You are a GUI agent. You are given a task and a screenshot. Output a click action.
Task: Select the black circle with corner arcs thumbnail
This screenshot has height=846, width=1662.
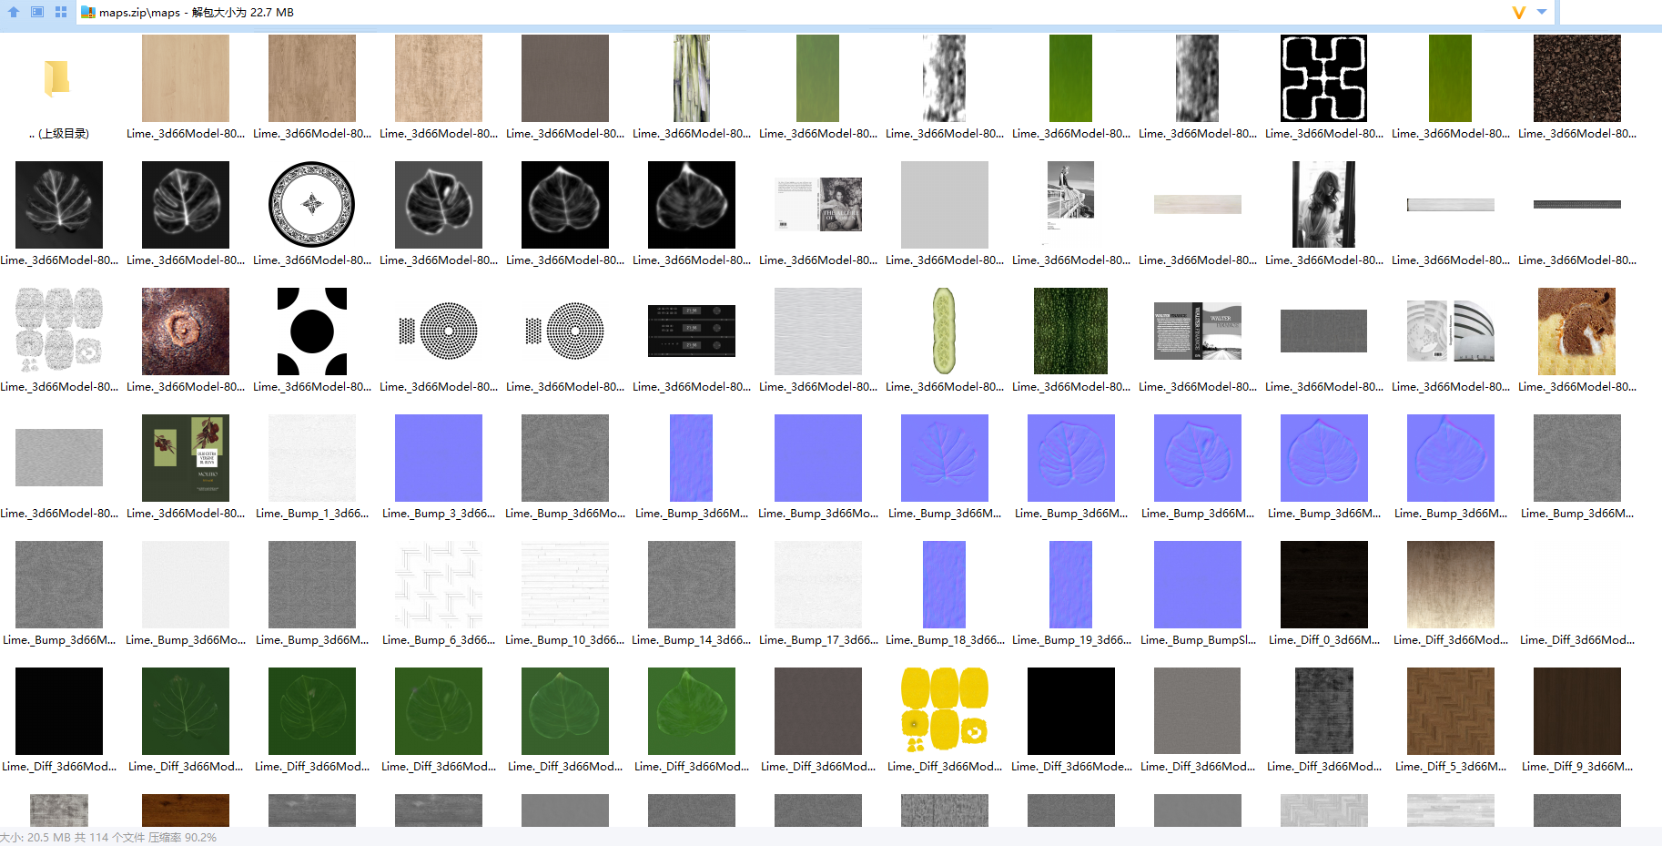click(312, 331)
